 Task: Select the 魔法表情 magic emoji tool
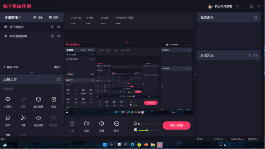pyautogui.click(x=38, y=102)
